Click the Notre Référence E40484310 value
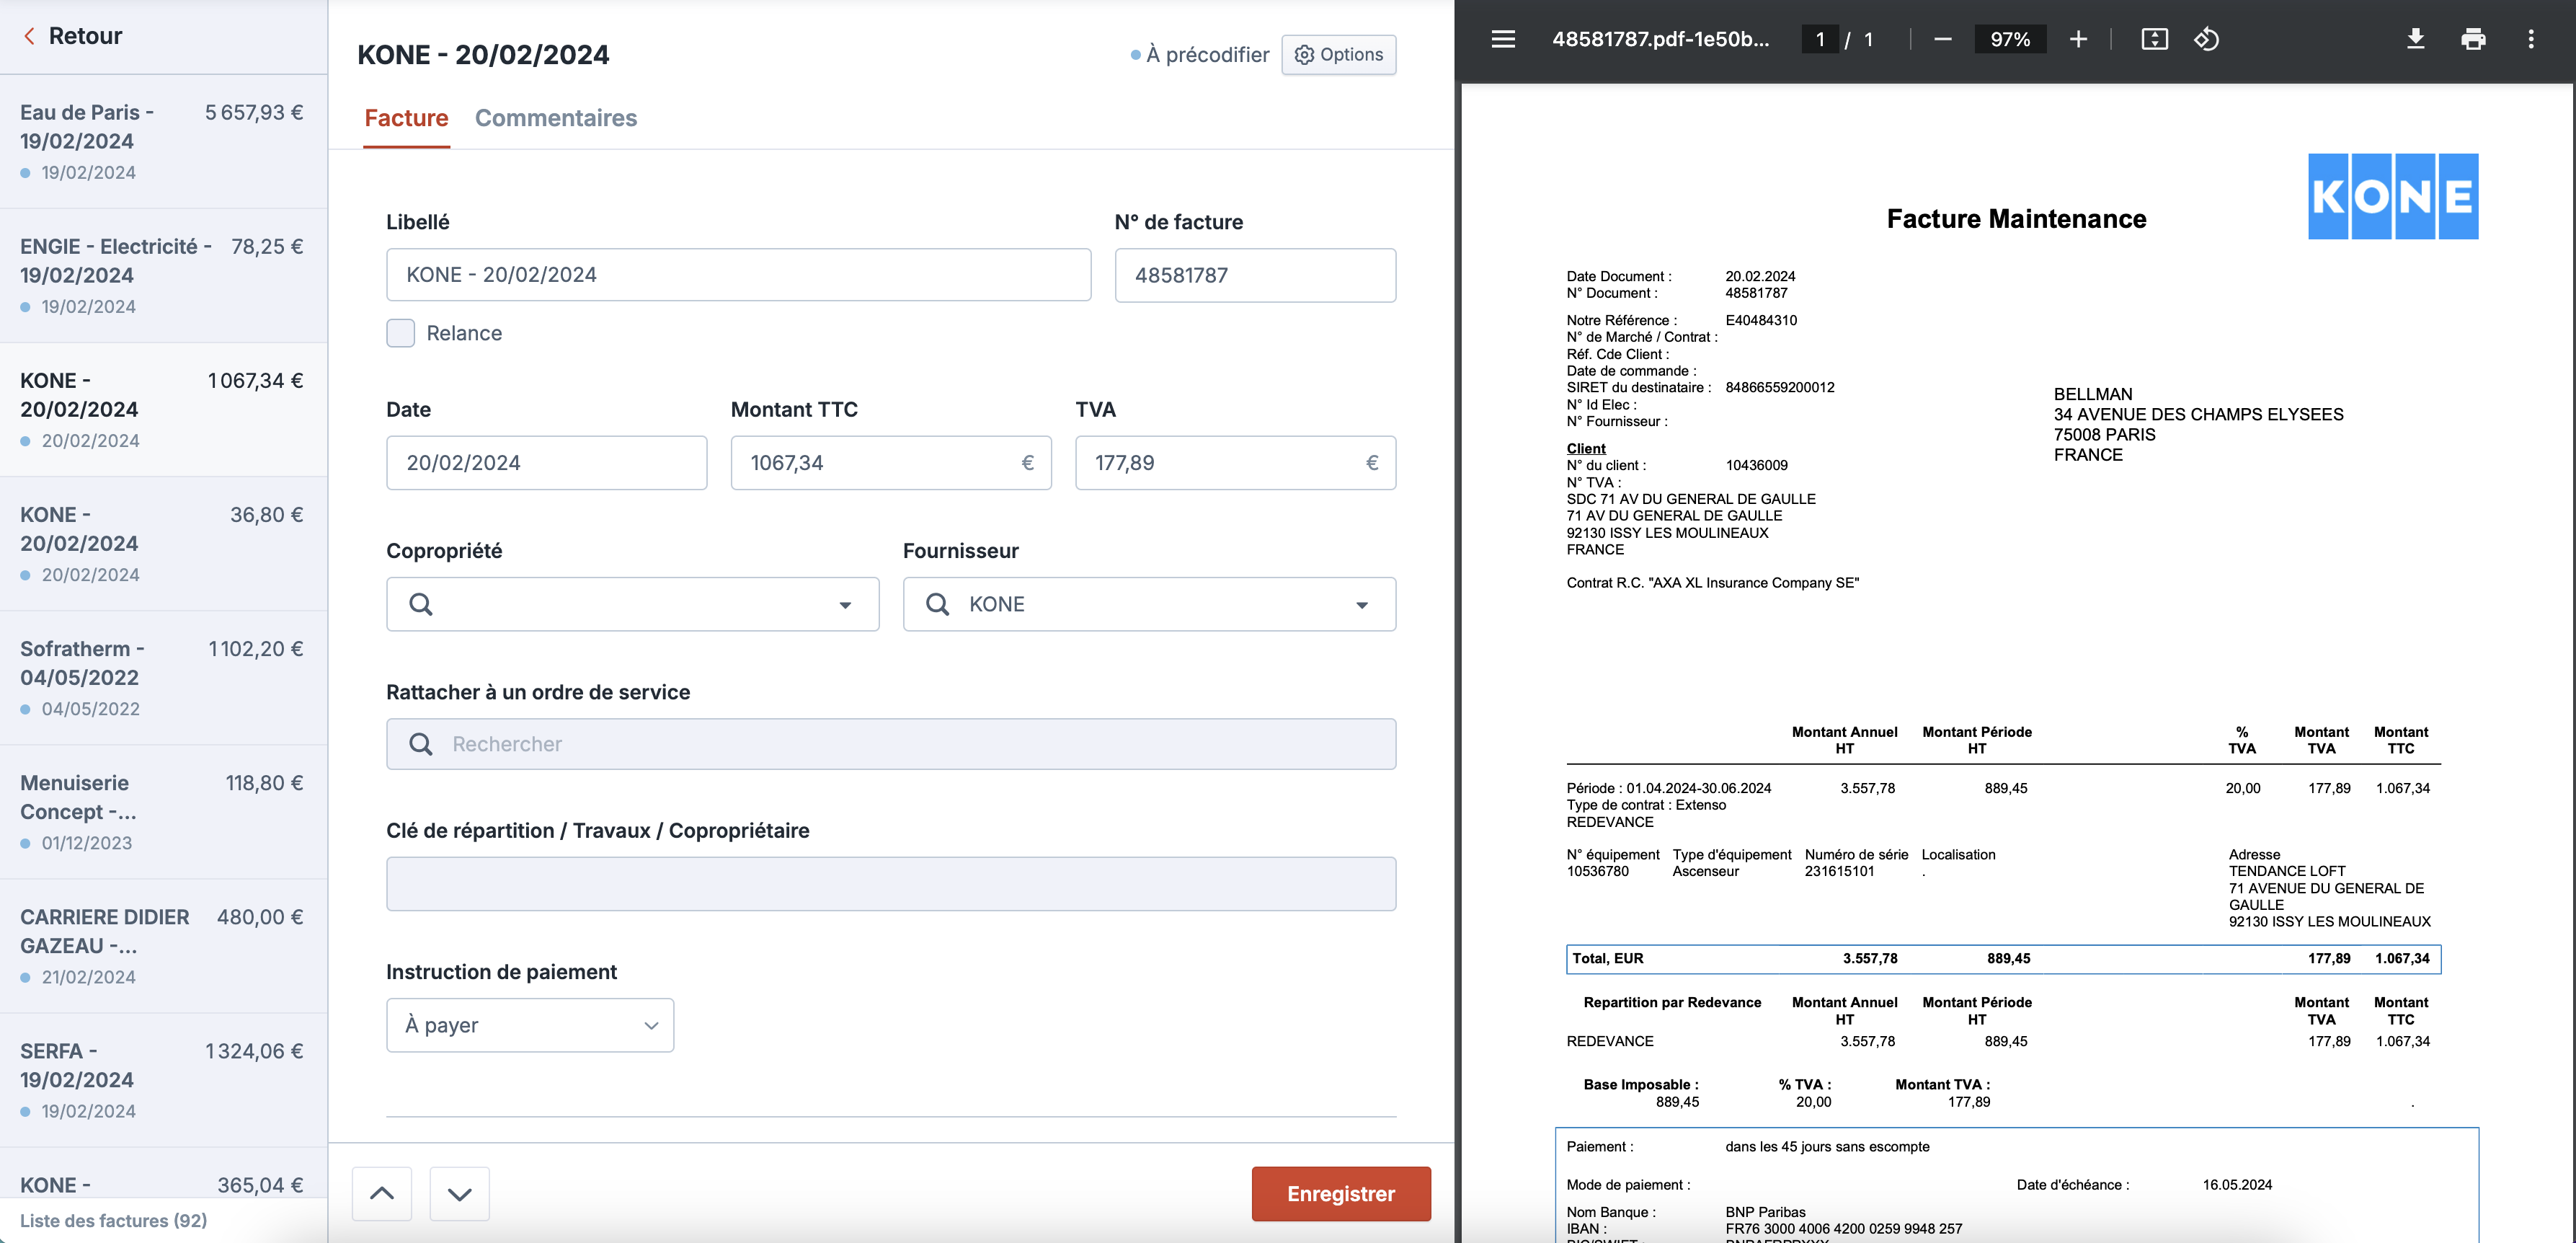Screen dimensions: 2576x1243 pos(1761,320)
